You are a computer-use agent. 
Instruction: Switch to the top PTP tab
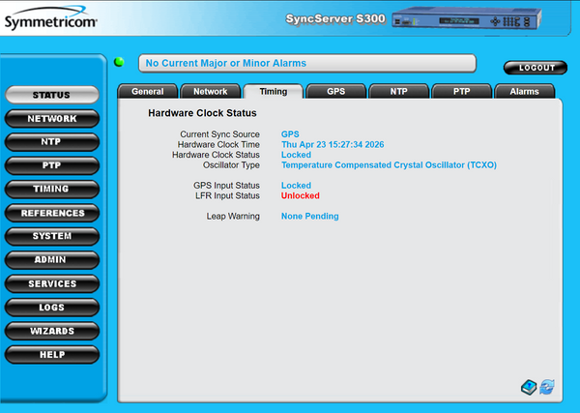(460, 91)
